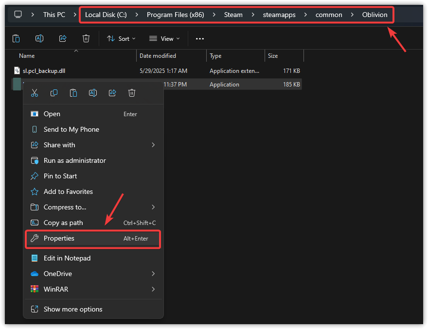This screenshot has height=329, width=428.
Task: Choose Copy as path
Action: (x=63, y=223)
